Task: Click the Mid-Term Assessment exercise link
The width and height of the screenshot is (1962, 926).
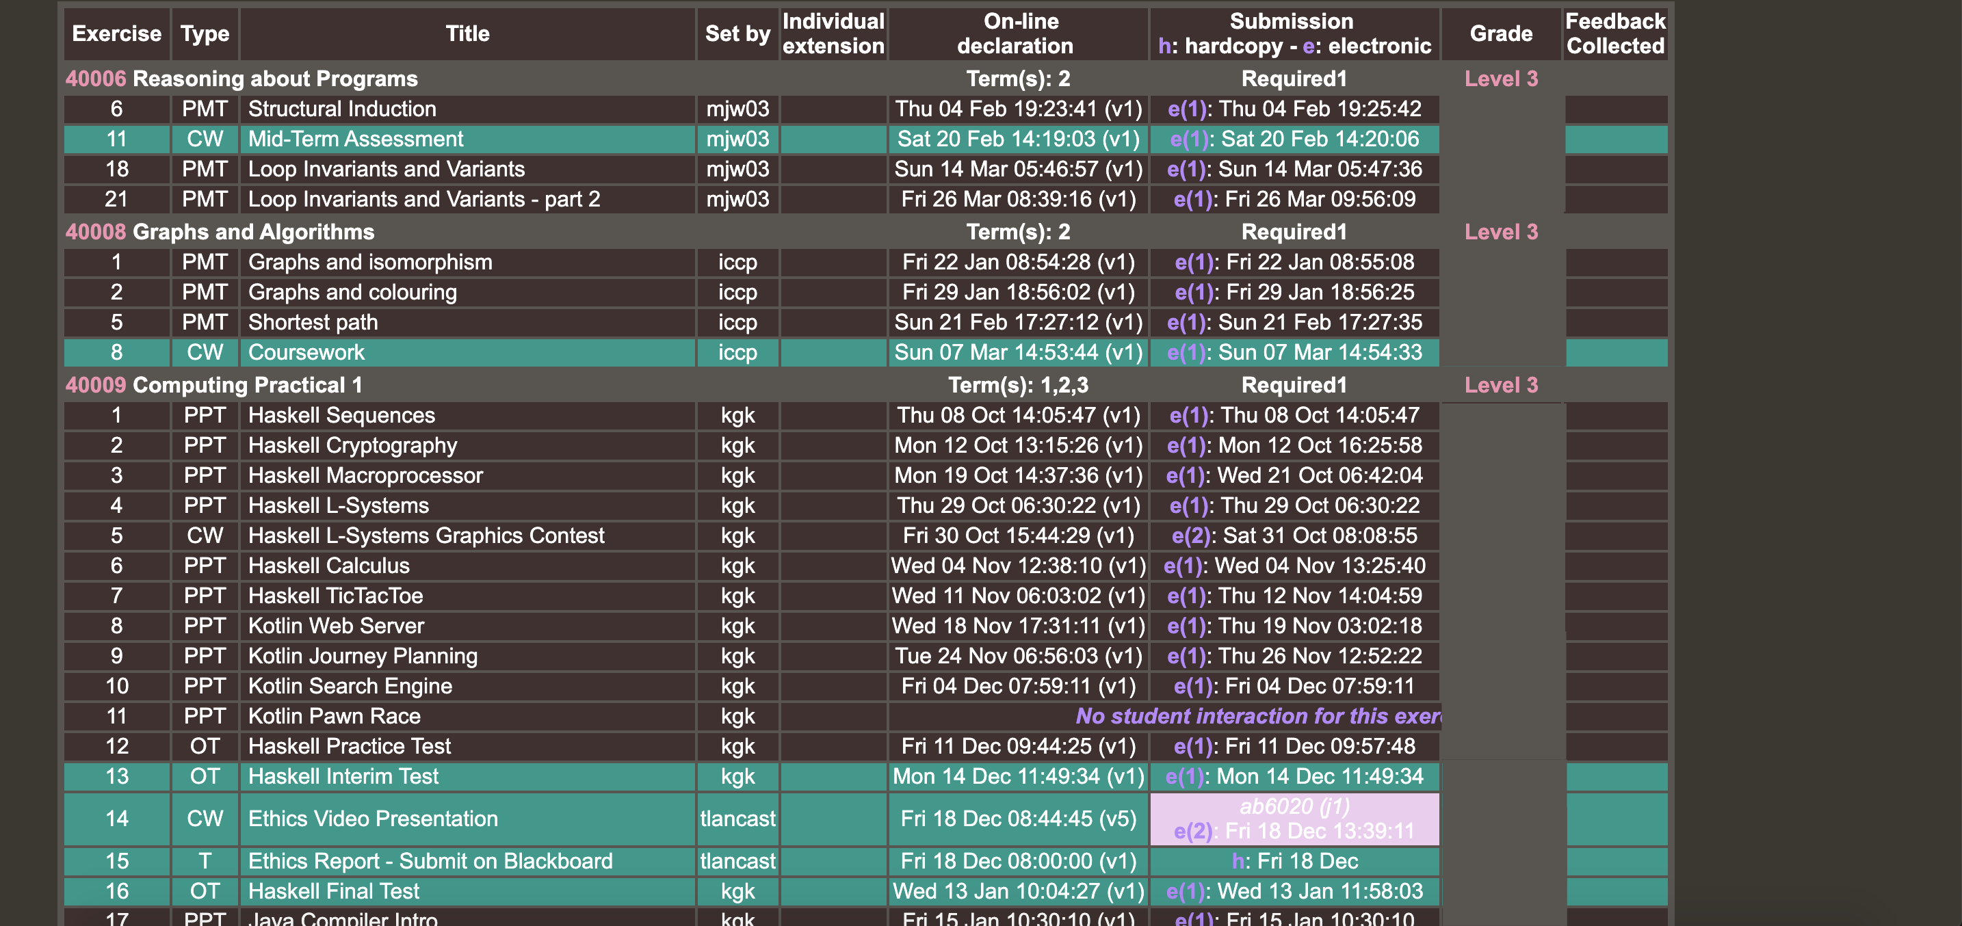Action: (x=355, y=140)
